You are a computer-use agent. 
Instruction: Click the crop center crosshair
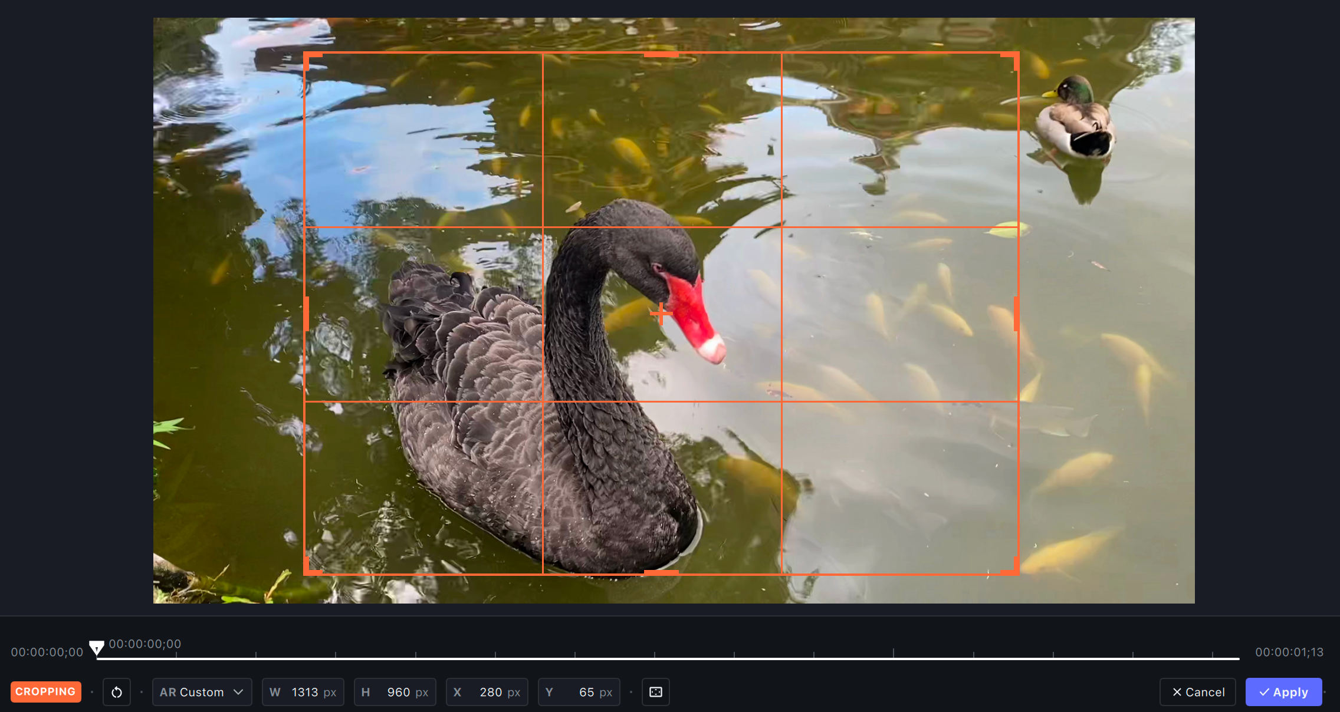(x=661, y=314)
